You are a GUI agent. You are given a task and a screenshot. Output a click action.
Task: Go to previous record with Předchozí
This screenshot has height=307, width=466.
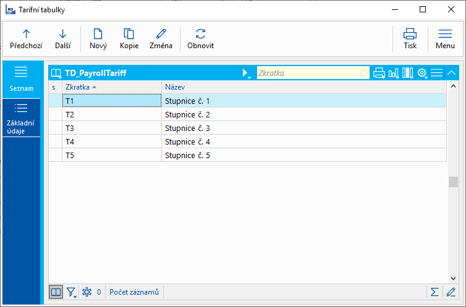[x=26, y=39]
